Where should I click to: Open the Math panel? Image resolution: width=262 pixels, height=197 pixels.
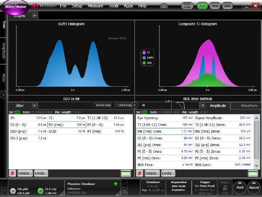click(x=240, y=187)
